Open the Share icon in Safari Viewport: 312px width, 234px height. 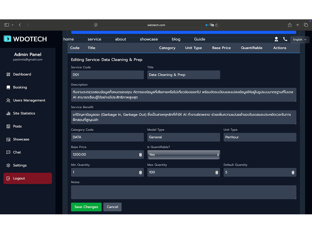(x=290, y=25)
